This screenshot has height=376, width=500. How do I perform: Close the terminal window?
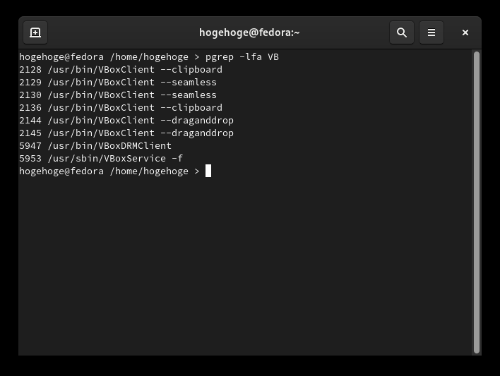coord(465,32)
